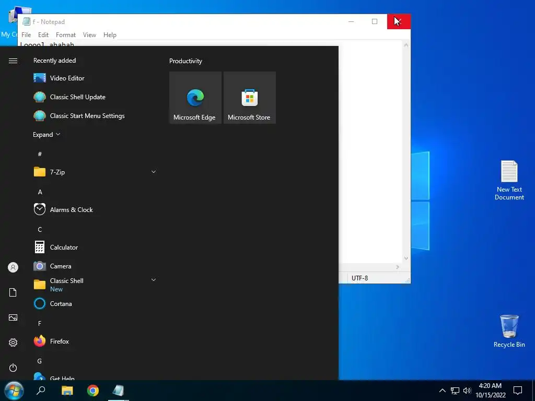The height and width of the screenshot is (401, 535).
Task: Open the Classic Shell folder
Action: [x=95, y=285]
